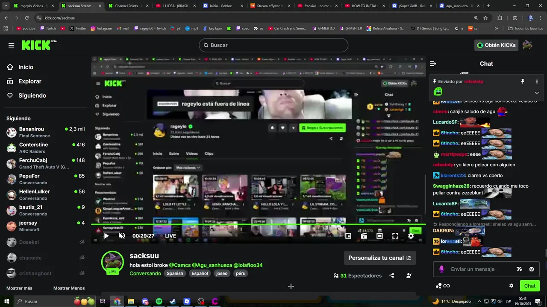Reload the current page
Screen dimensions: 547x307
[26, 18]
